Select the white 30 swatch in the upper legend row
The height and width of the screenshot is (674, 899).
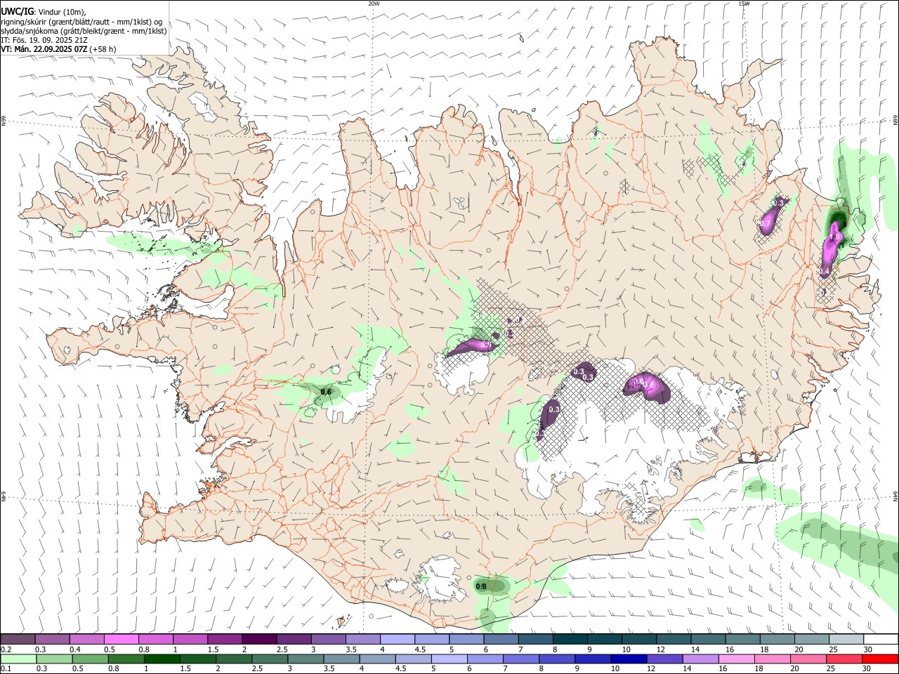(881, 639)
